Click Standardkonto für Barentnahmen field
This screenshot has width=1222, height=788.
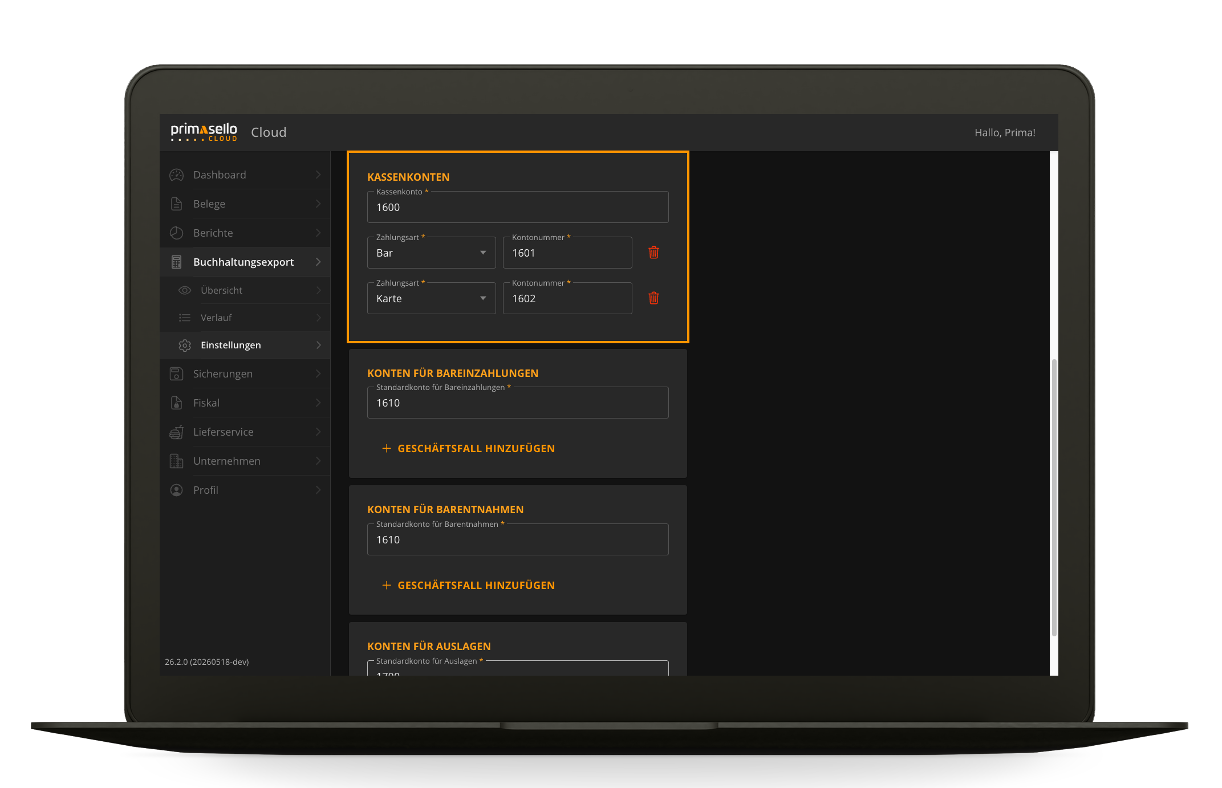click(x=518, y=539)
